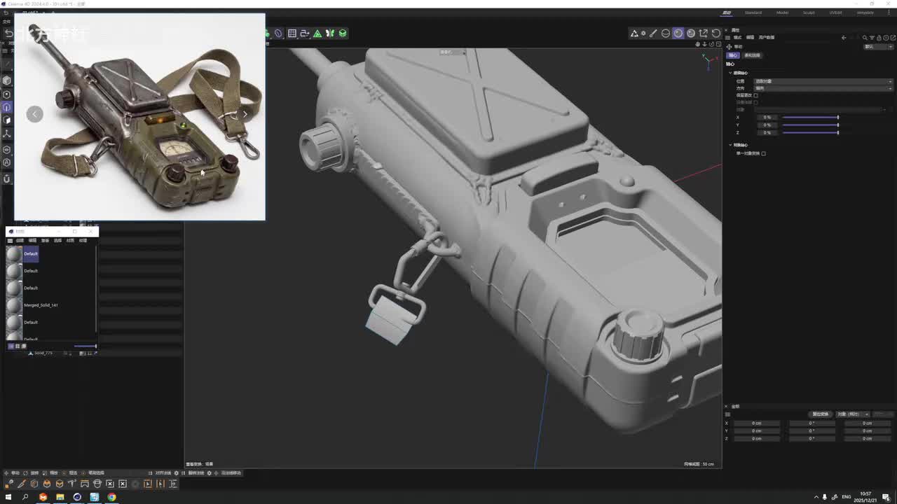
Task: Toggle the sphere display mode right of the highlighted one
Action: pyautogui.click(x=690, y=33)
